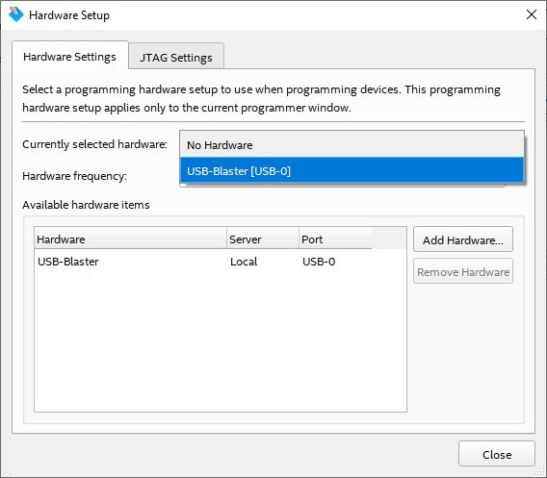
Task: Sort by the Hardware column header
Action: tap(130, 239)
